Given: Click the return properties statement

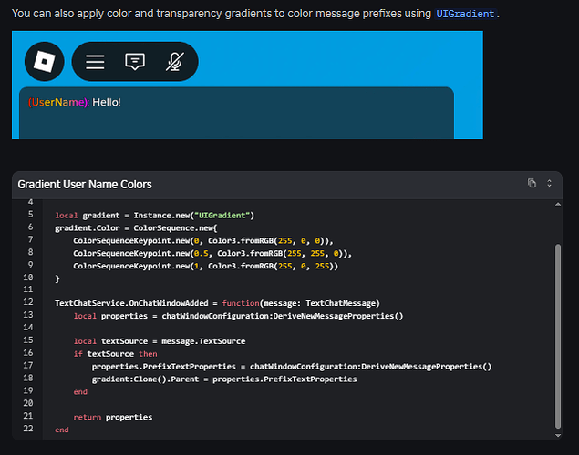Looking at the screenshot, I should (x=113, y=417).
